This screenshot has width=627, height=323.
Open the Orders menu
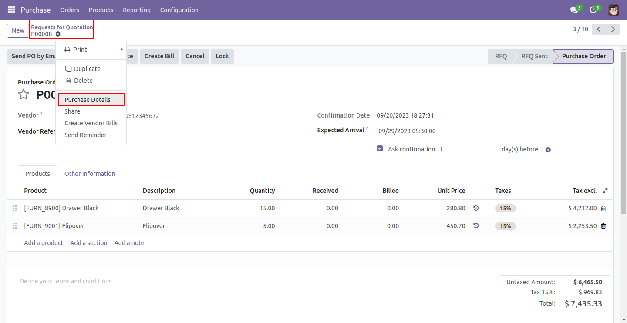[x=70, y=10]
